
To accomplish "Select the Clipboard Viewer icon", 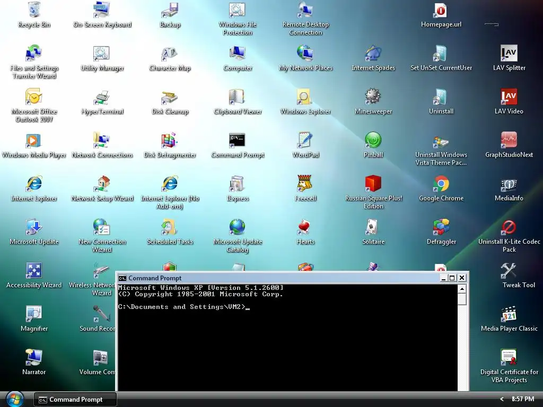I will [238, 96].
